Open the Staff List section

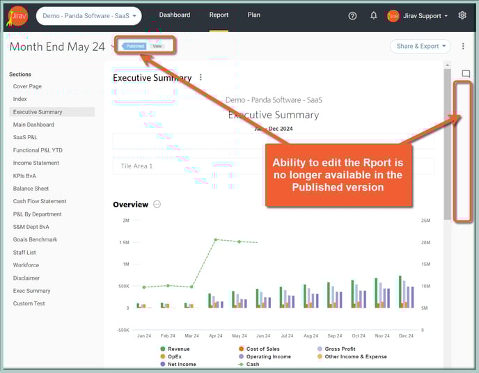(x=24, y=253)
